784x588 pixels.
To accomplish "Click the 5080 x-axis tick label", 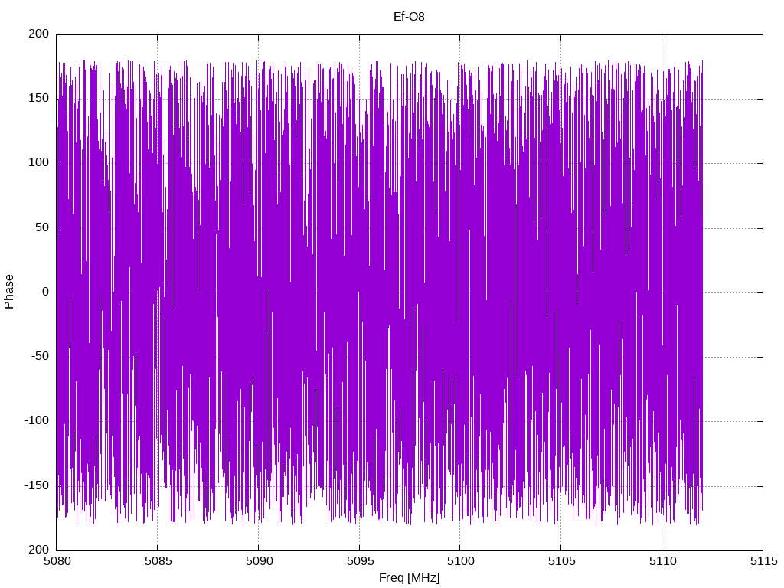I will tap(57, 561).
